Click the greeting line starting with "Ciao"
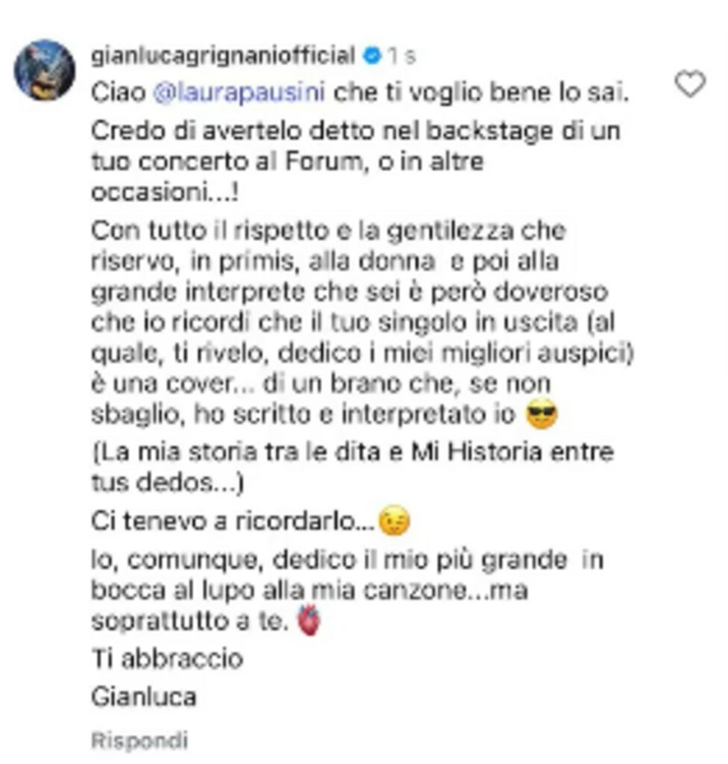The width and height of the screenshot is (728, 764). coord(360,93)
